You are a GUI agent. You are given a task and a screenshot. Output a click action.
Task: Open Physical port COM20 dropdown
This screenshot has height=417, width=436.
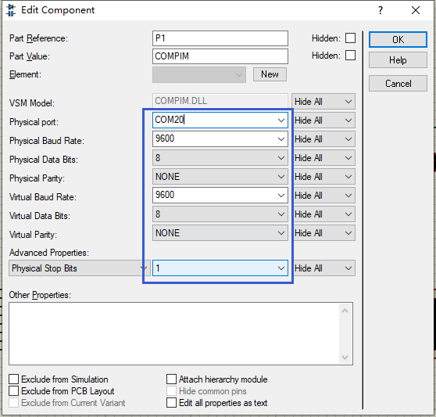(x=220, y=120)
